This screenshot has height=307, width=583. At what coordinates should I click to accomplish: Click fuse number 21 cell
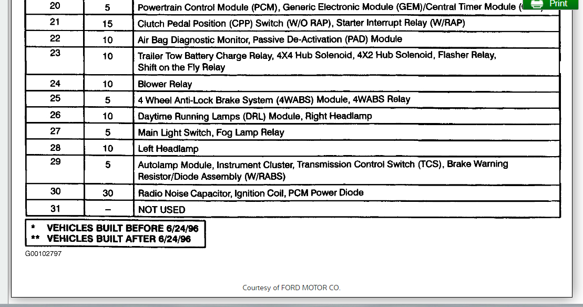(x=55, y=22)
